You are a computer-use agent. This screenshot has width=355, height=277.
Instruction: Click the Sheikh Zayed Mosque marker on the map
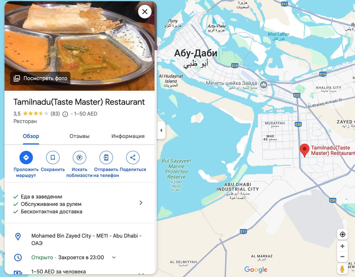pos(264,85)
